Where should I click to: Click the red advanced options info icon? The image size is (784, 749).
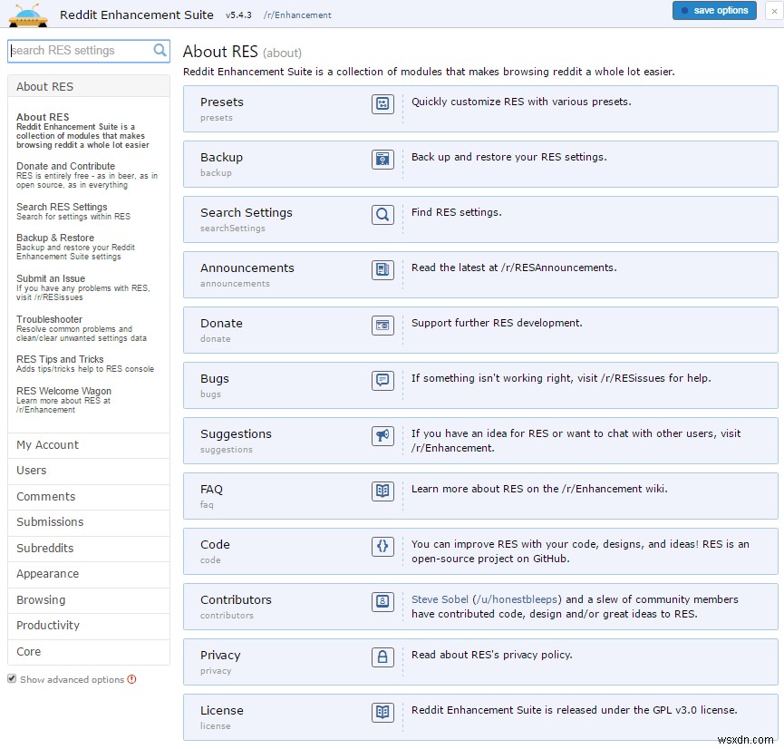pos(131,679)
